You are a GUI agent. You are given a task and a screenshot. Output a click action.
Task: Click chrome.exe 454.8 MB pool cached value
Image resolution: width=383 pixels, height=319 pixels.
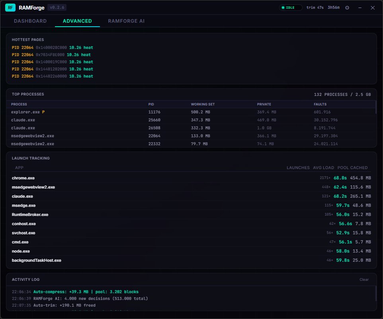point(360,178)
